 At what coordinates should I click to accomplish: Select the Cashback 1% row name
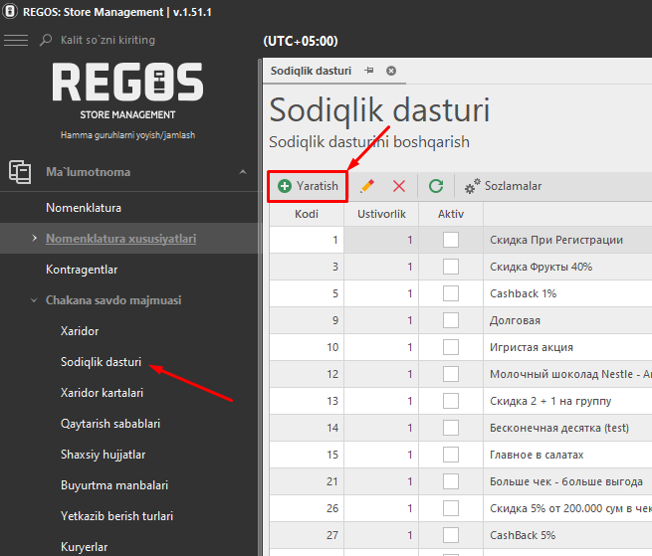click(524, 293)
